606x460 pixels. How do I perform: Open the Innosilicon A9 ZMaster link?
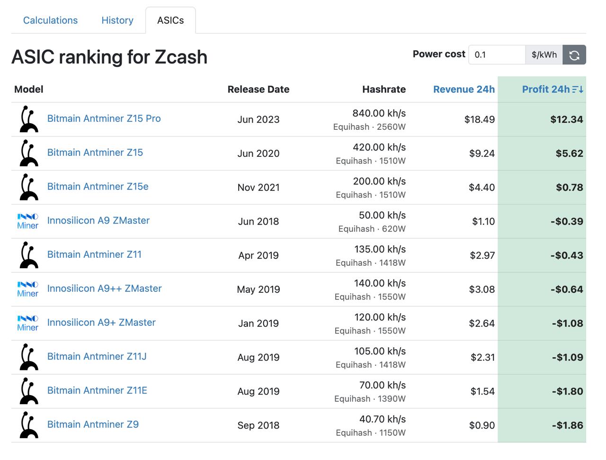(98, 220)
